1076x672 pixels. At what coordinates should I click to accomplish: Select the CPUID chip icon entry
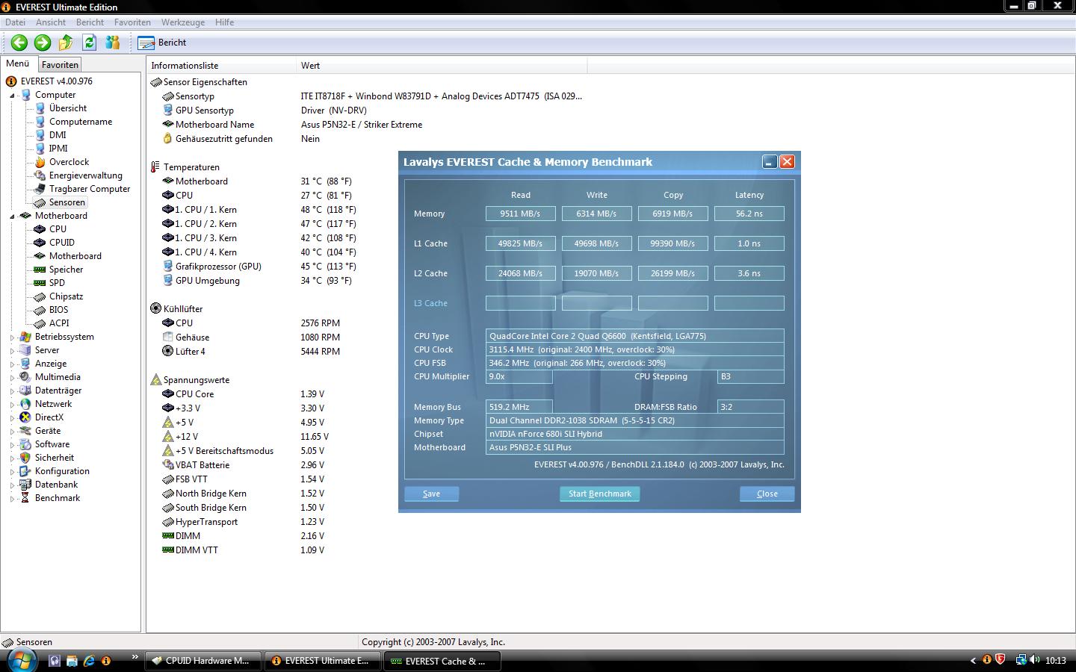point(40,243)
